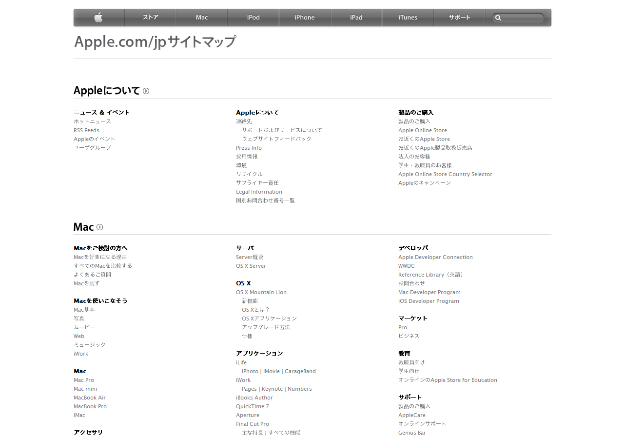The height and width of the screenshot is (439, 624).
Task: Click inside the search input field
Action: coord(523,18)
